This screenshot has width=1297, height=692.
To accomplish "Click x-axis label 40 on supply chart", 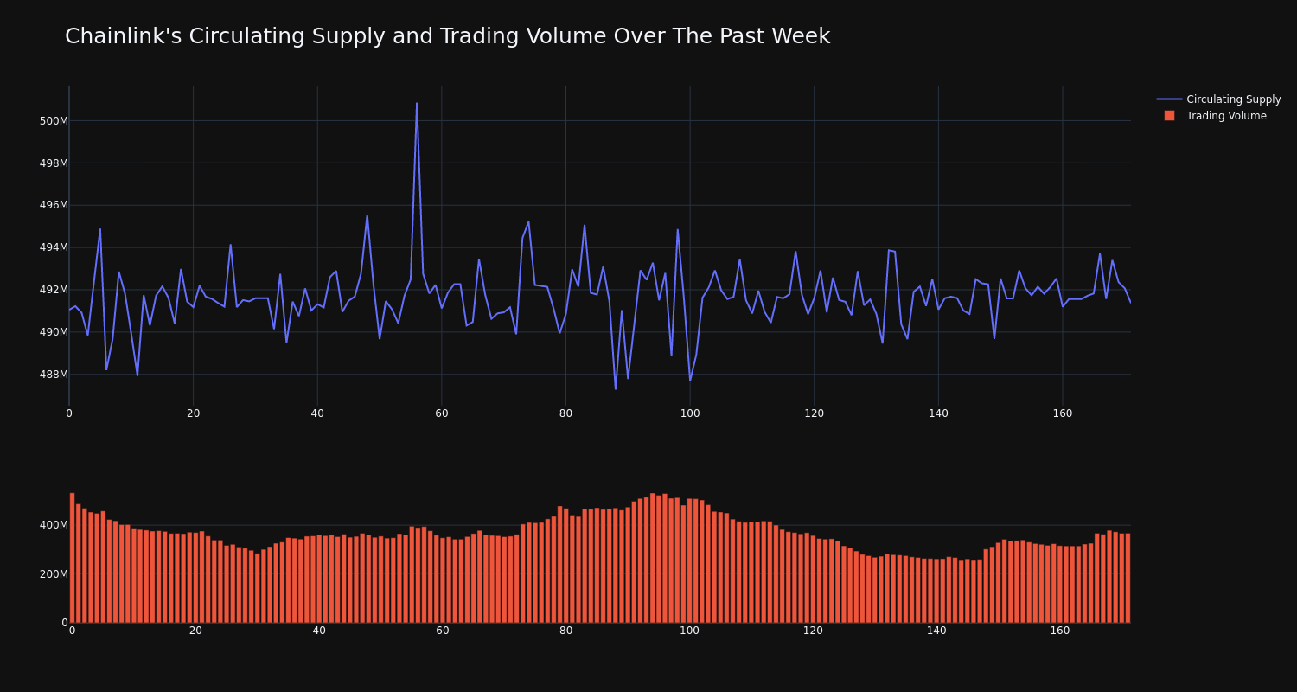I will (x=317, y=413).
